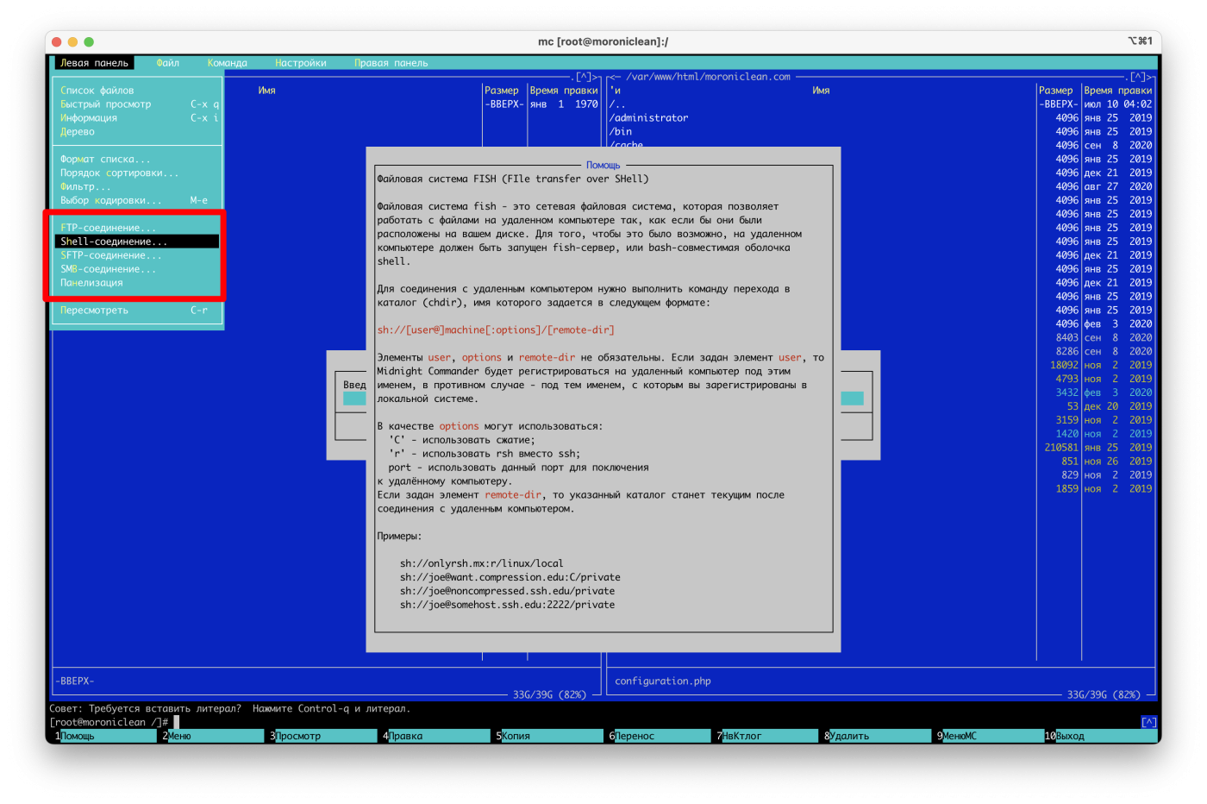Image resolution: width=1207 pixels, height=804 pixels.
Task: Click 8 Удалить function key button
Action: [x=876, y=736]
